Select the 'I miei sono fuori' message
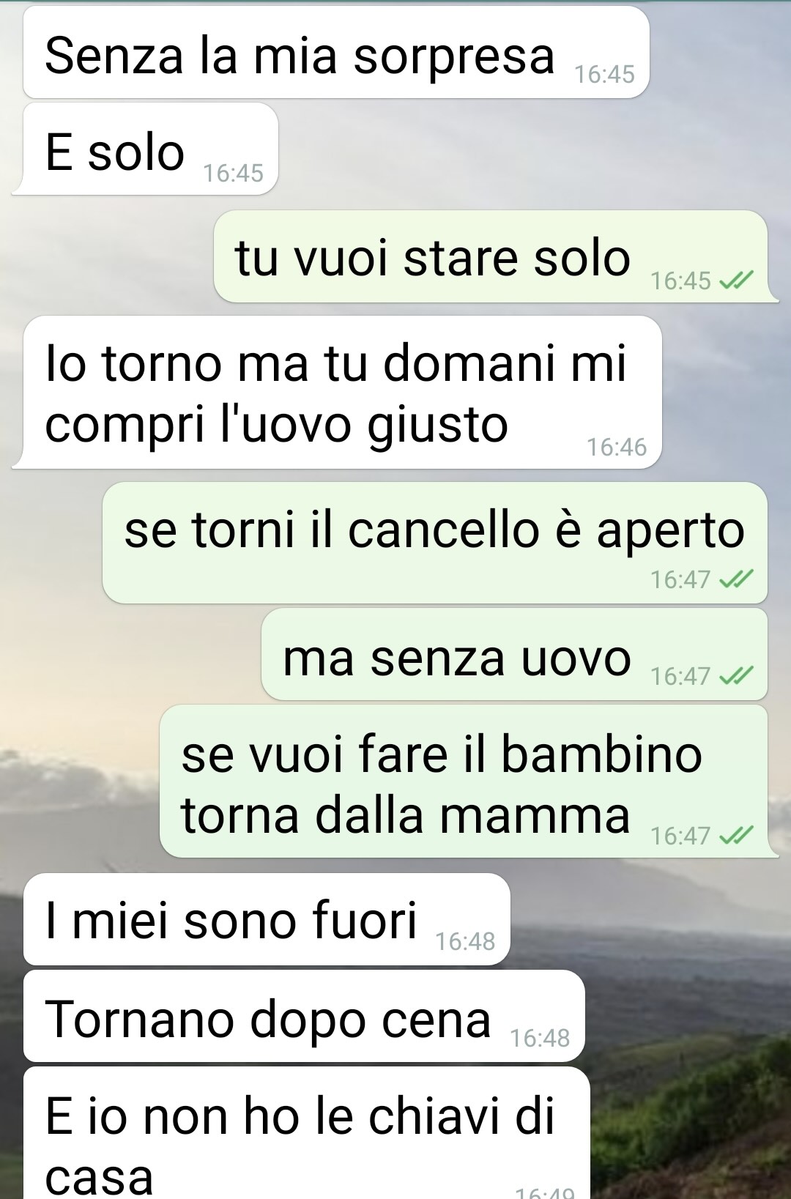This screenshot has width=791, height=1199. point(267,919)
